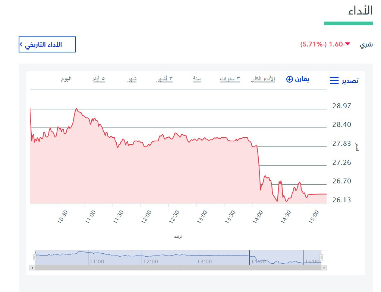The image size is (381, 292).
Task: Click the يقارن compare link text
Action: click(302, 79)
